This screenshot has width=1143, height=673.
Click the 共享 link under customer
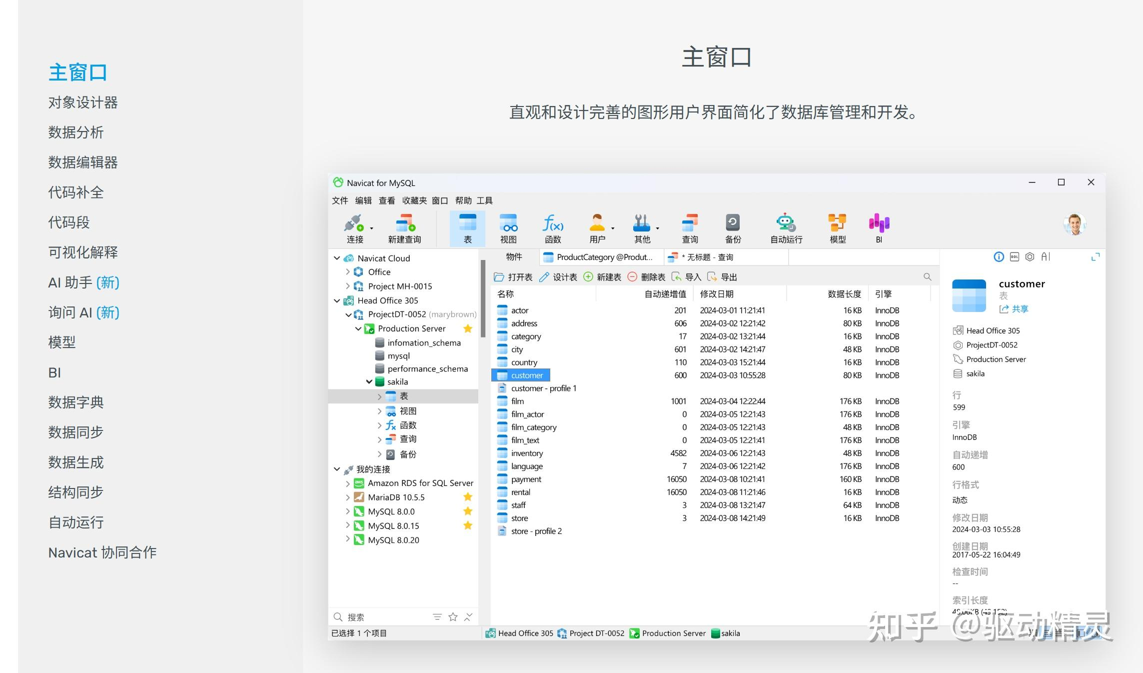(1014, 309)
